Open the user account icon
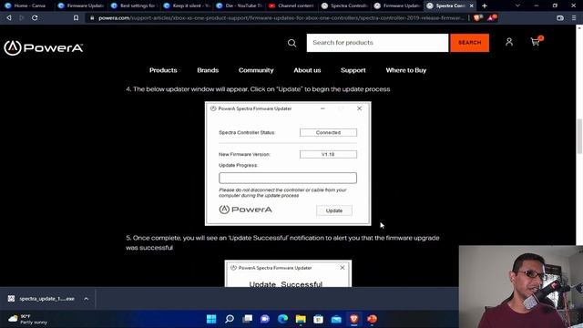This screenshot has height=328, width=583. point(509,42)
